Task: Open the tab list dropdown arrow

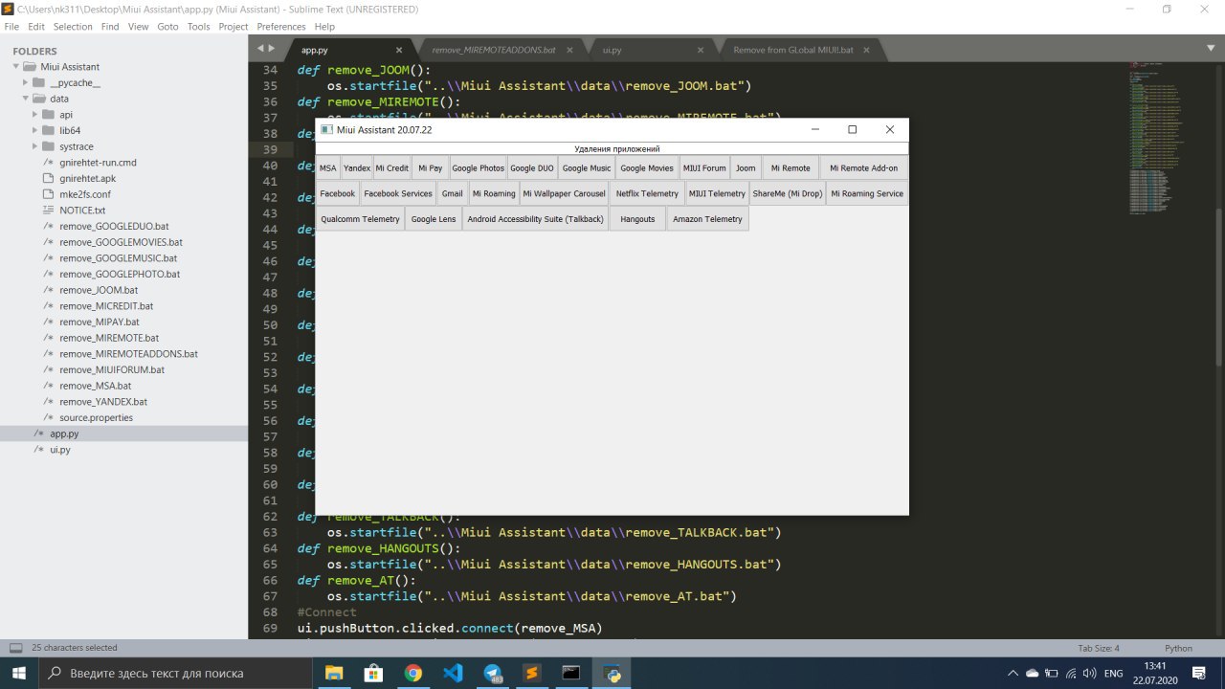Action: (1210, 48)
